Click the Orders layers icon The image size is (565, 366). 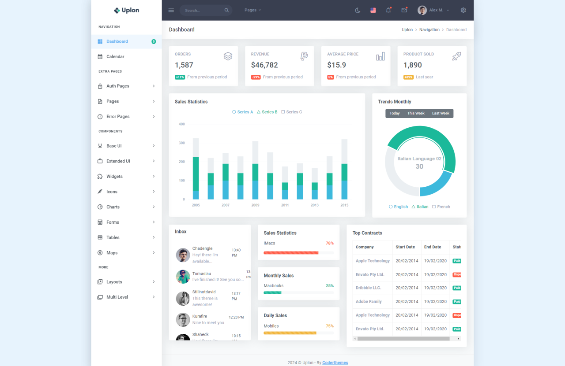tap(228, 56)
